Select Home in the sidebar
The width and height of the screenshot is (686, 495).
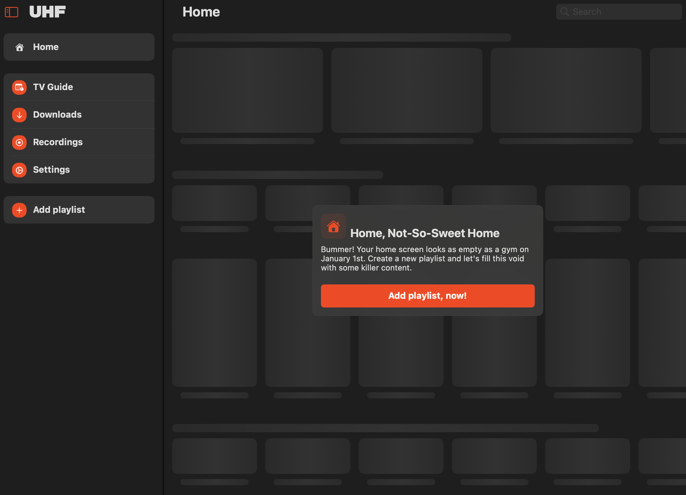point(46,47)
